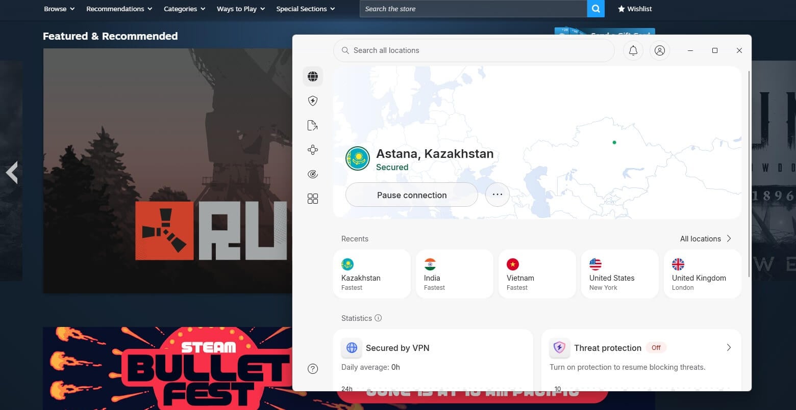This screenshot has height=410, width=796.
Task: Click the Secured by VPN globe icon
Action: point(352,348)
